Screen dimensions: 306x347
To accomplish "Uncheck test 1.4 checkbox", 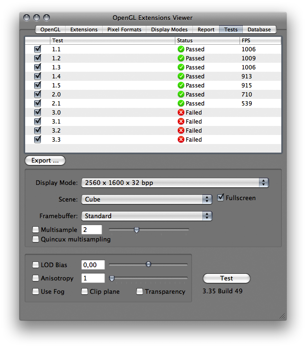I will tap(38, 77).
